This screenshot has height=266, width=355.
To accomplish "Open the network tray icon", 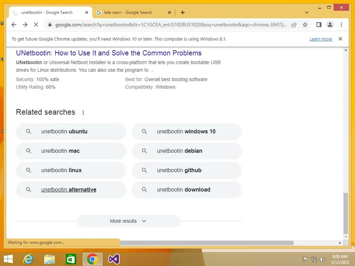I will (314, 259).
